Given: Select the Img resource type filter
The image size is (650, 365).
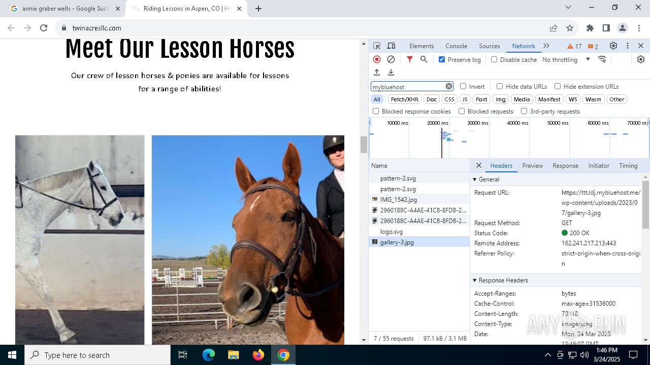Looking at the screenshot, I should (x=501, y=99).
